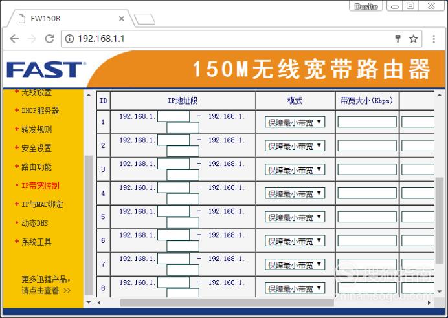This screenshot has height=318, width=448.
Task: Open IP与MAC绑定 menu
Action: point(42,204)
